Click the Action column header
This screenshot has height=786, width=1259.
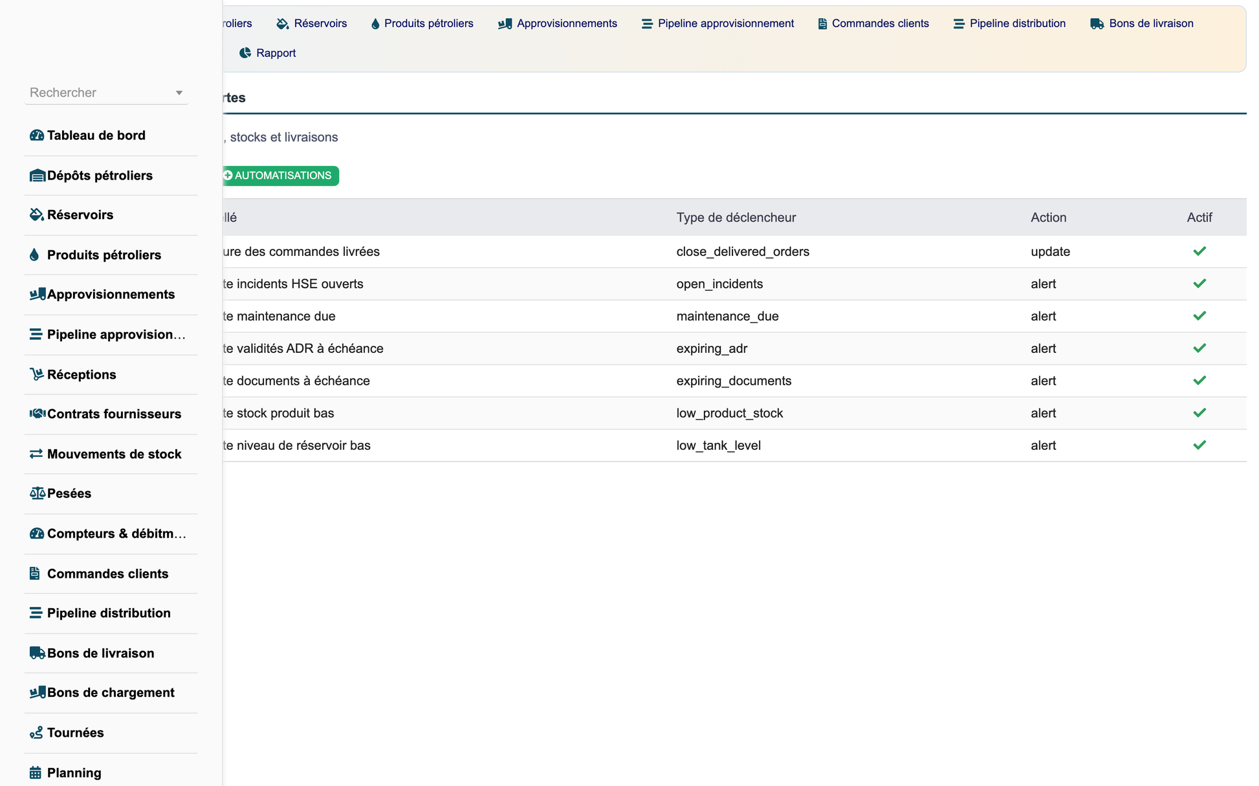tap(1048, 218)
